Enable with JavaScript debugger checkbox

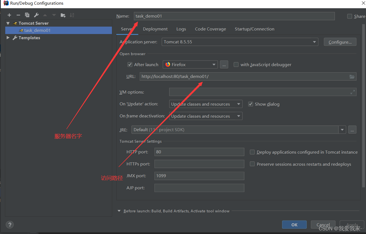tap(236, 64)
